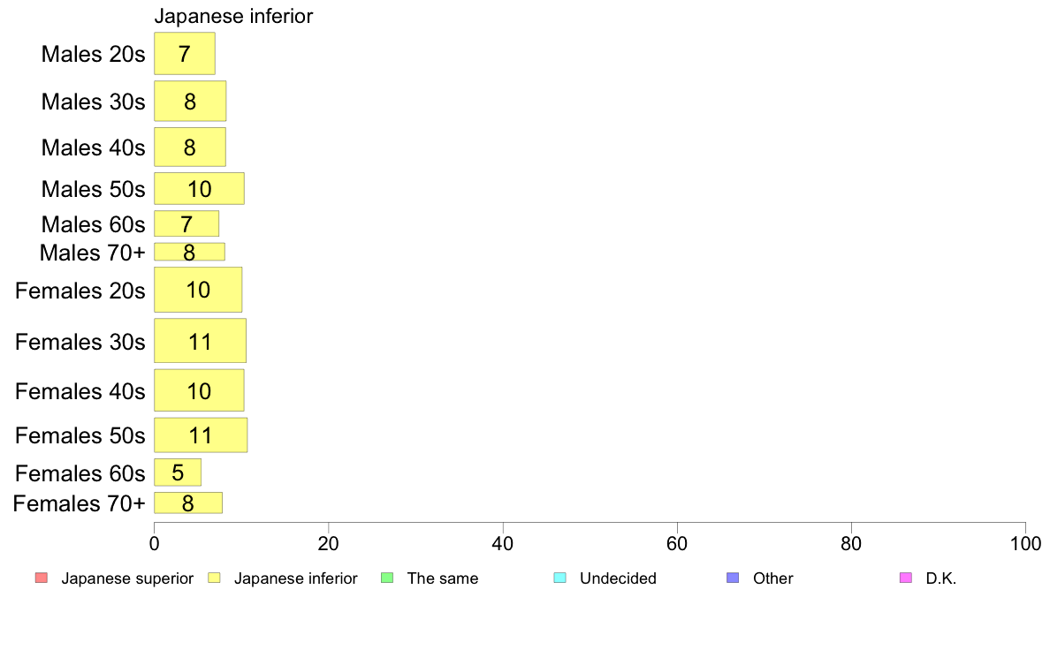Viewport: 1050px width, 650px height.
Task: Click the cyan Undecided legend swatch
Action: [x=559, y=578]
